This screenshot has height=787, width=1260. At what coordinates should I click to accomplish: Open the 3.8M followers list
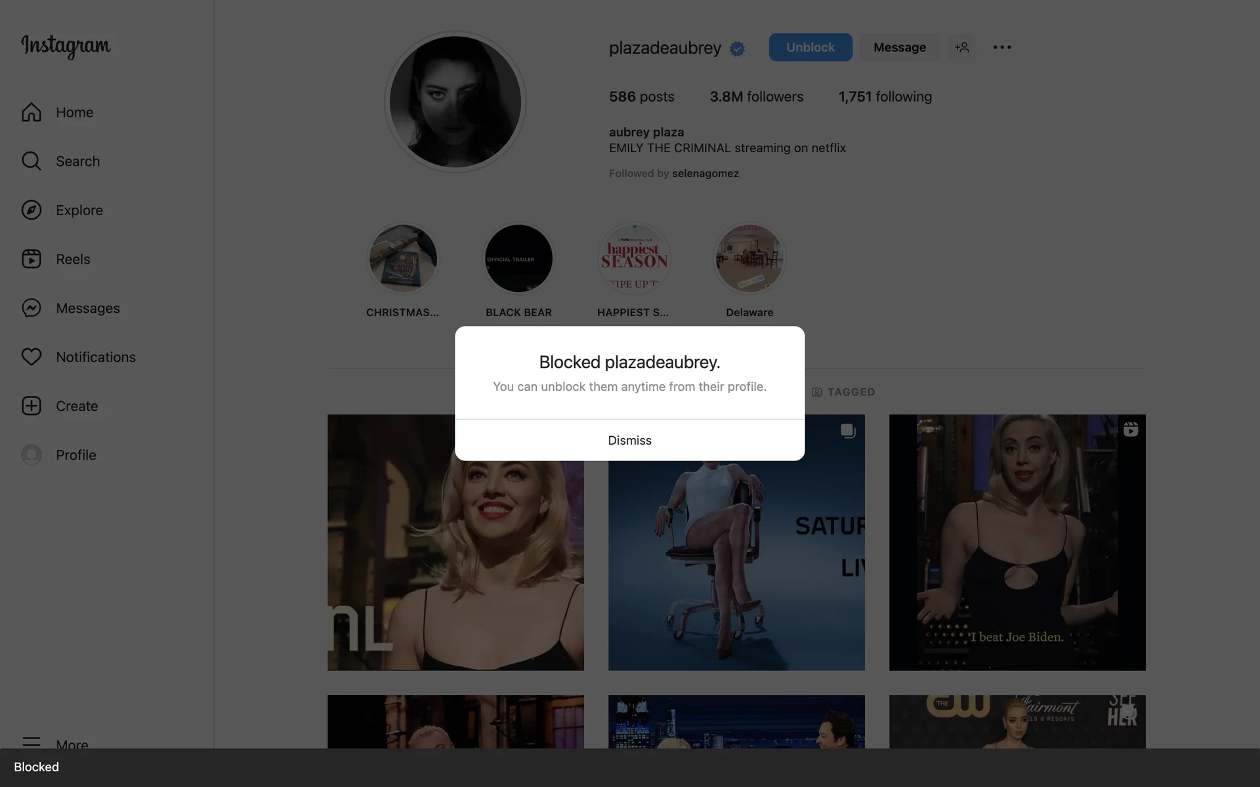coord(756,97)
